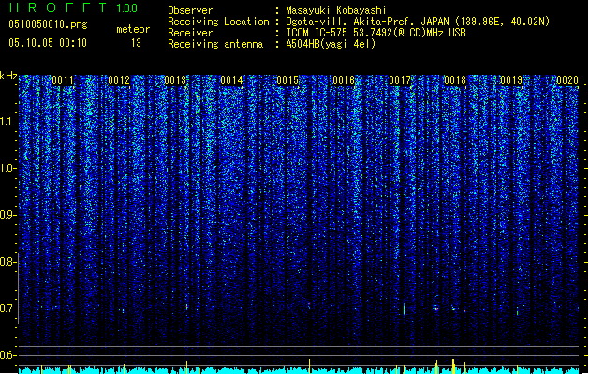Click the 0.6 kHz frequency label
This screenshot has width=589, height=374.
[7, 355]
